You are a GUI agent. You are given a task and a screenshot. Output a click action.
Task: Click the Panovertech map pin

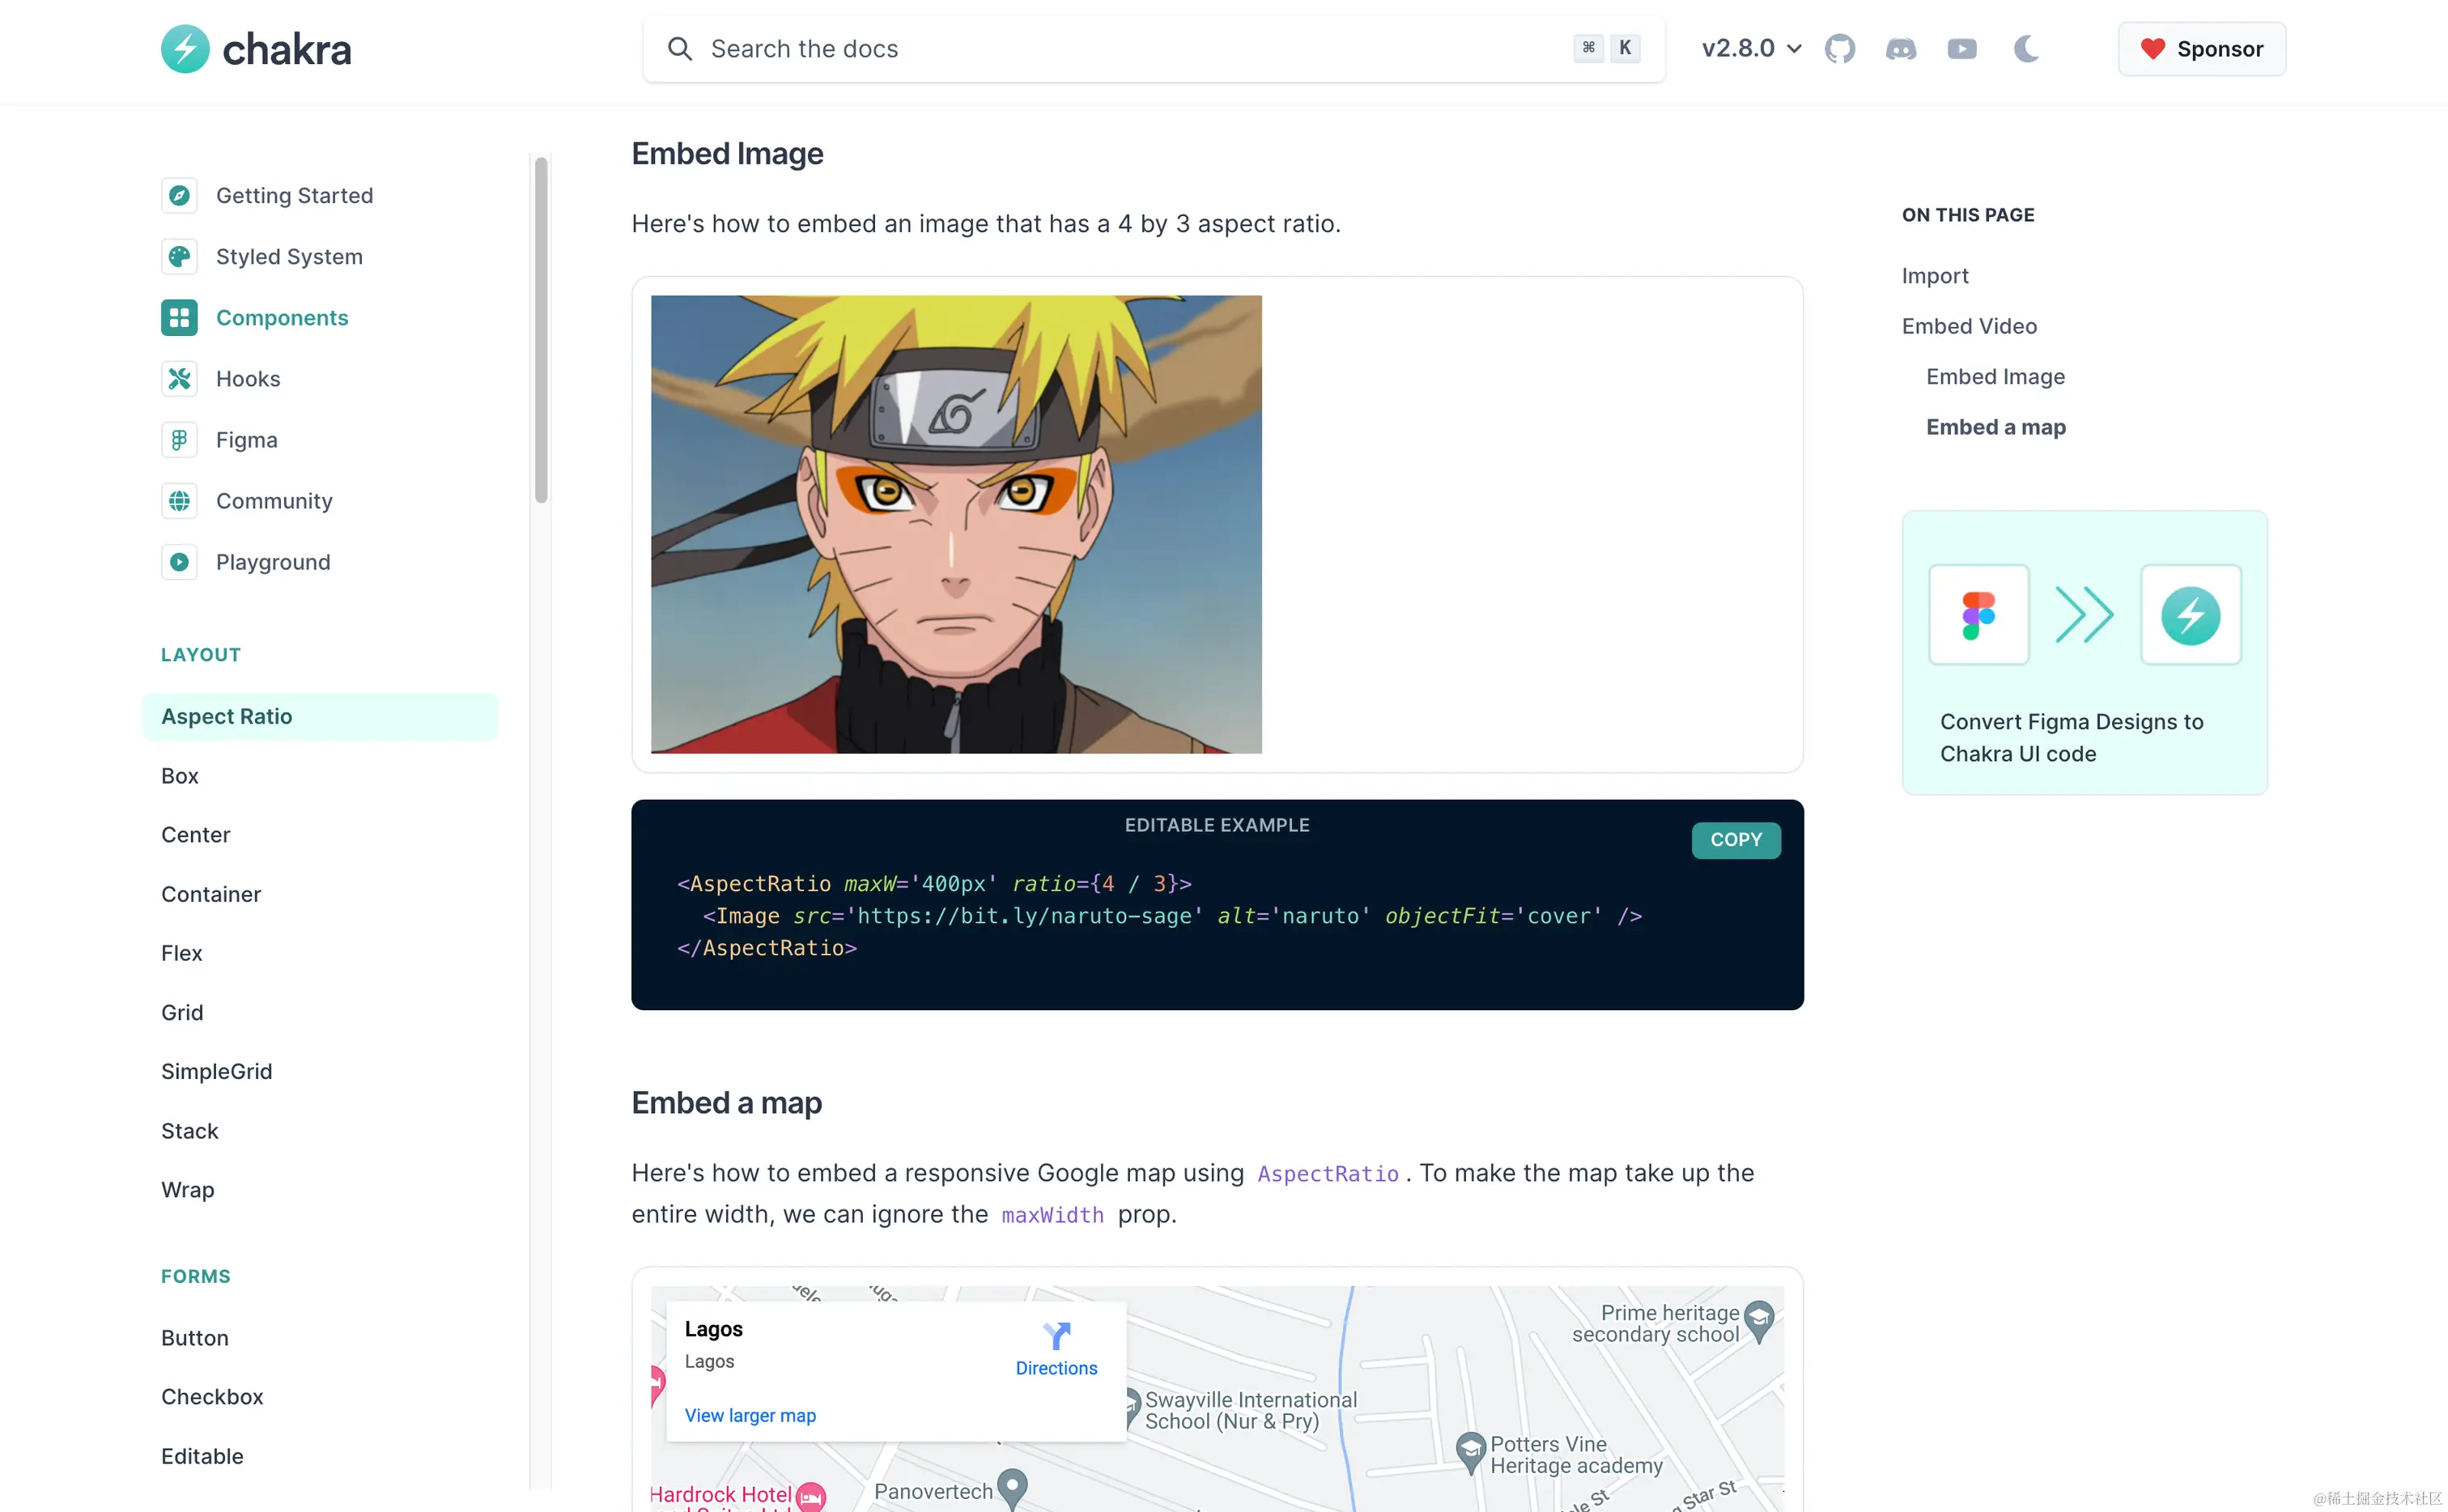coord(1013,1488)
